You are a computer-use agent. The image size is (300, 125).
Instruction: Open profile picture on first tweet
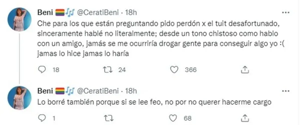19,19
